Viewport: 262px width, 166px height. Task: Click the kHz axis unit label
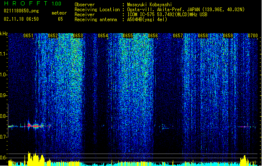pos(4,34)
